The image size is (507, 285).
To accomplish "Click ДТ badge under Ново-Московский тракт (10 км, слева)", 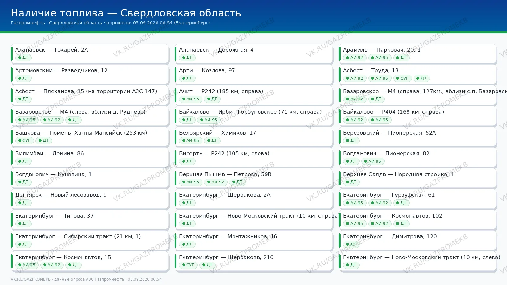I will pos(351,265).
